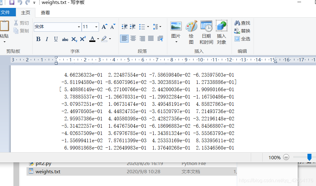
Task: Click the value 5.40886149e-02 in the document
Action: point(83,89)
